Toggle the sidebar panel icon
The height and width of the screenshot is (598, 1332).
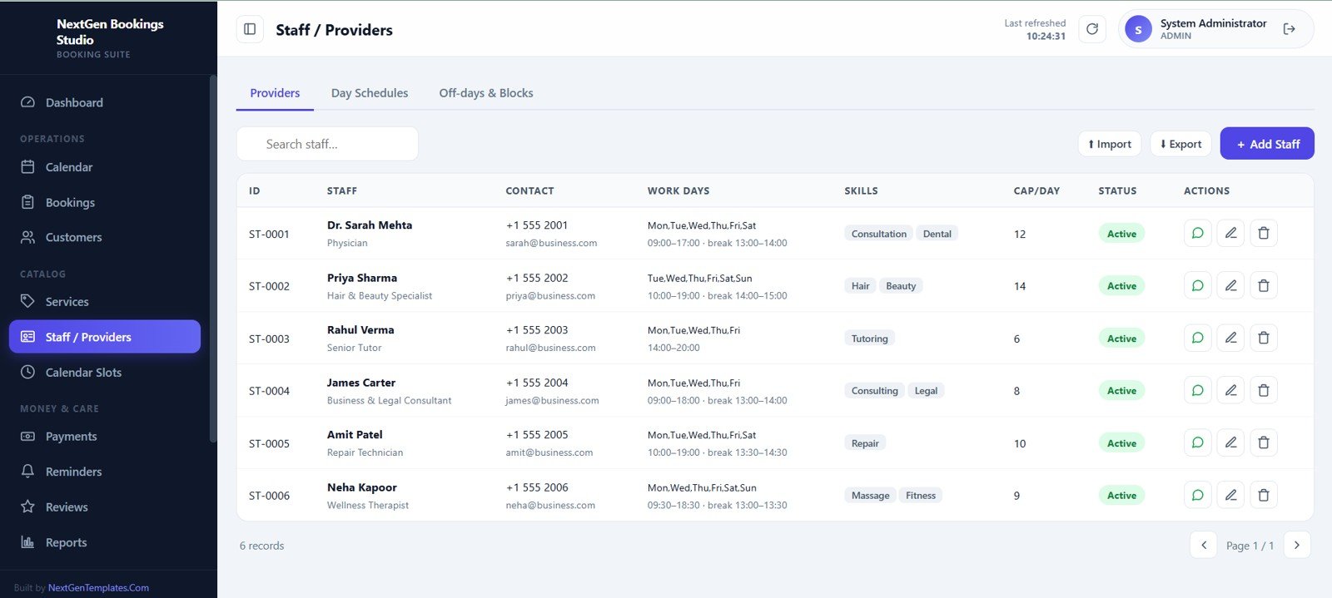tap(250, 29)
